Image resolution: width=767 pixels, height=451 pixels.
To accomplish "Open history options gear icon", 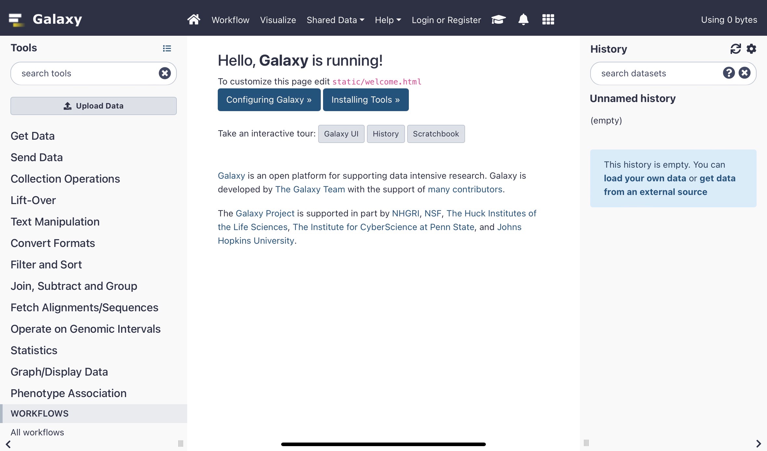I will point(751,49).
